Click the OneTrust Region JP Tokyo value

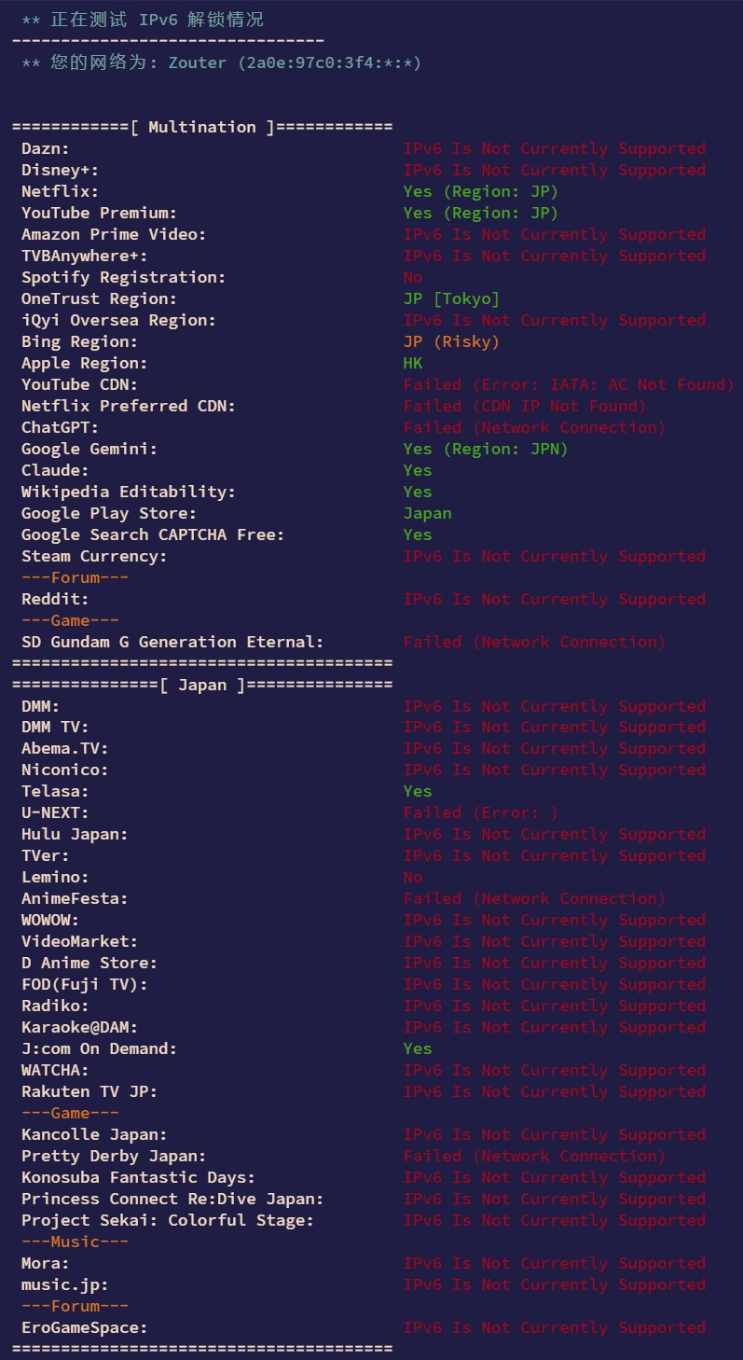click(451, 298)
